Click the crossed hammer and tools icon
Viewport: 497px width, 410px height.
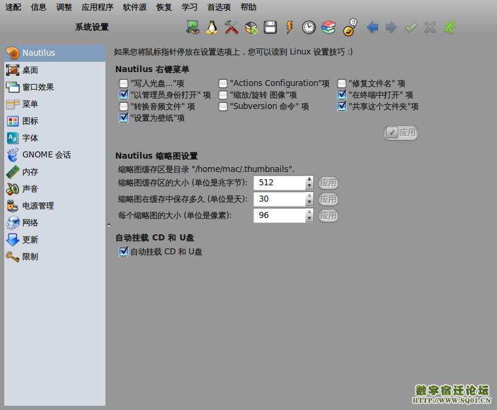232,27
